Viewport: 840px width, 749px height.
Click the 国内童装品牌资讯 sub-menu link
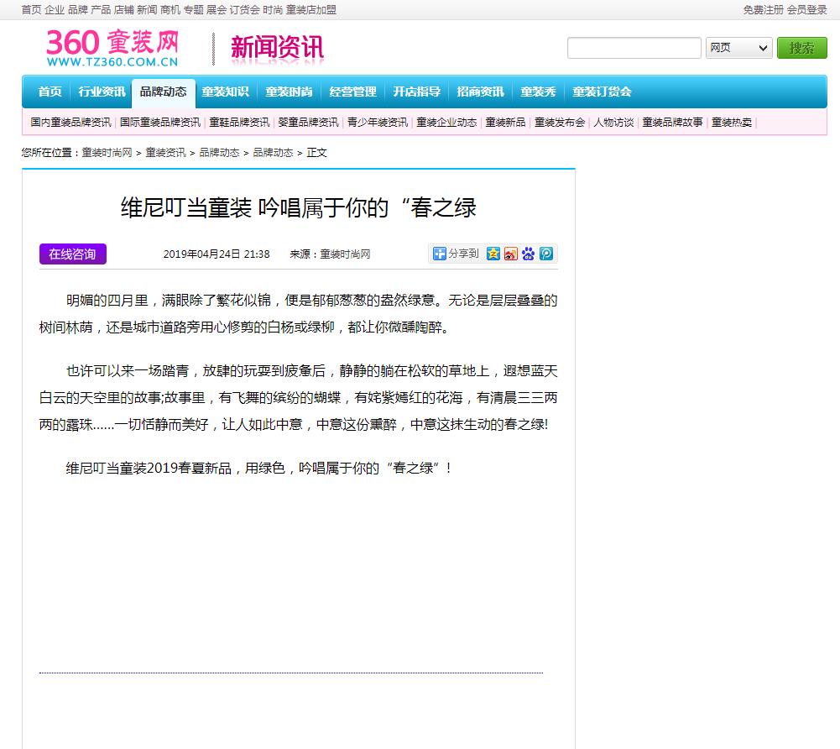(x=70, y=123)
